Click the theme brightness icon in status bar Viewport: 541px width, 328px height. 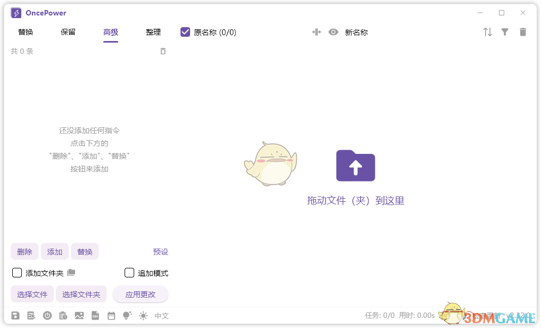pos(142,315)
